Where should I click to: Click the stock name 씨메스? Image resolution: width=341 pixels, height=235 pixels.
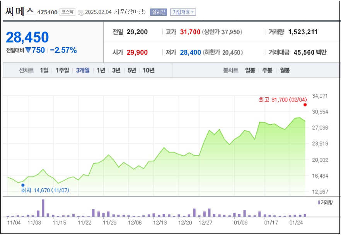click(x=20, y=12)
